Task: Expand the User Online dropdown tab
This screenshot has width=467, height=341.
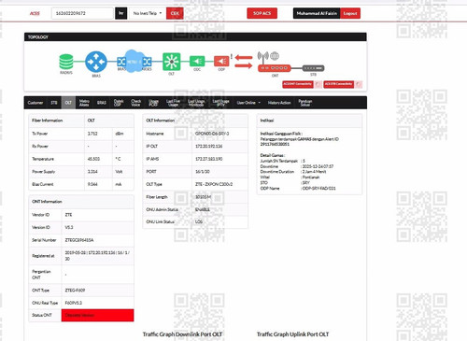Action: 248,103
